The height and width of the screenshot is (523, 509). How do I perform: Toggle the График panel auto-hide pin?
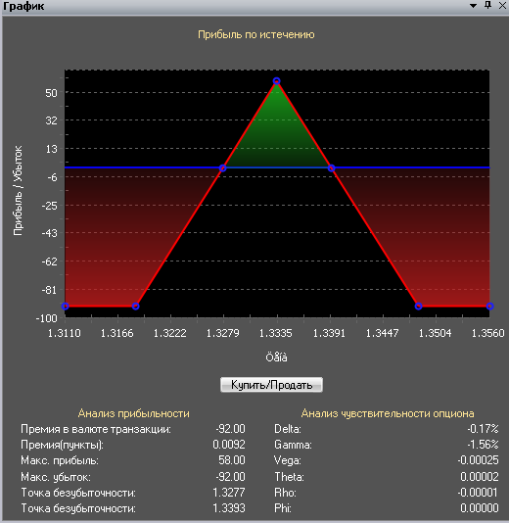pos(487,5)
